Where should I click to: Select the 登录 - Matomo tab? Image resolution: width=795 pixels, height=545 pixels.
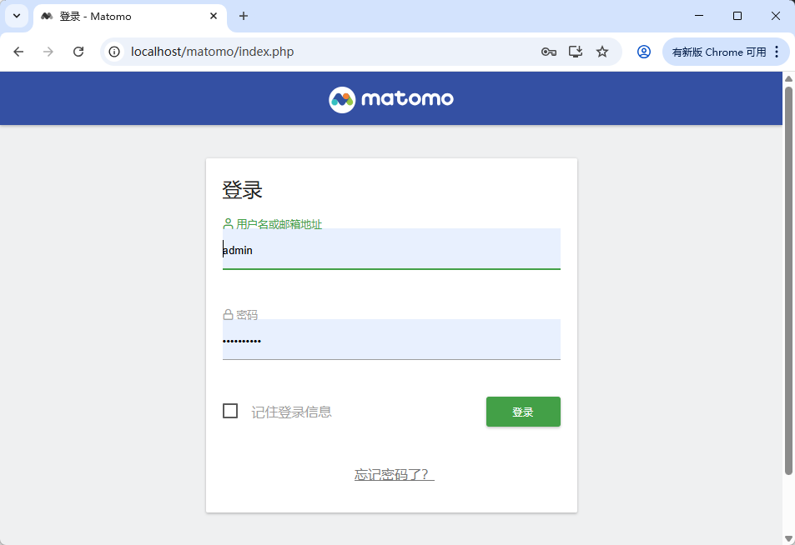130,16
